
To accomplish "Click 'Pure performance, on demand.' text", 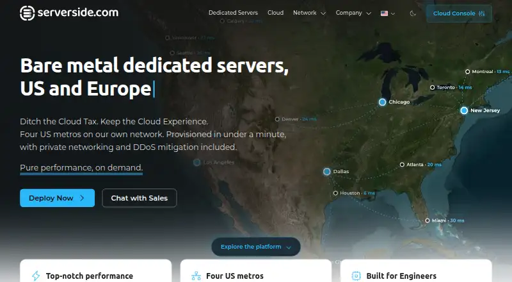I will (81, 167).
